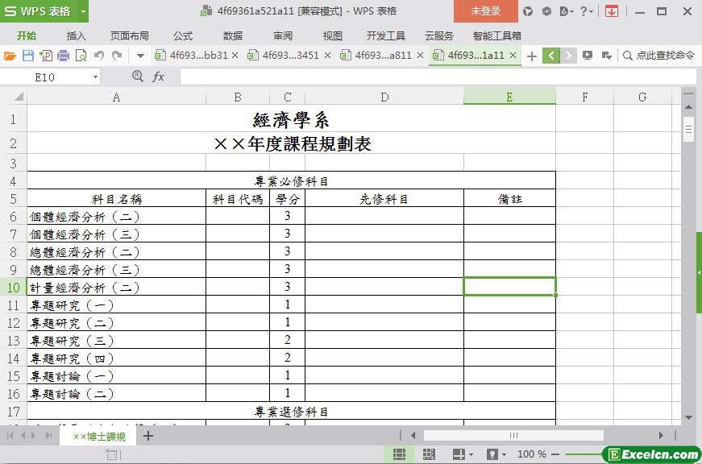Close document tab 4f693...bb31

pos(235,56)
